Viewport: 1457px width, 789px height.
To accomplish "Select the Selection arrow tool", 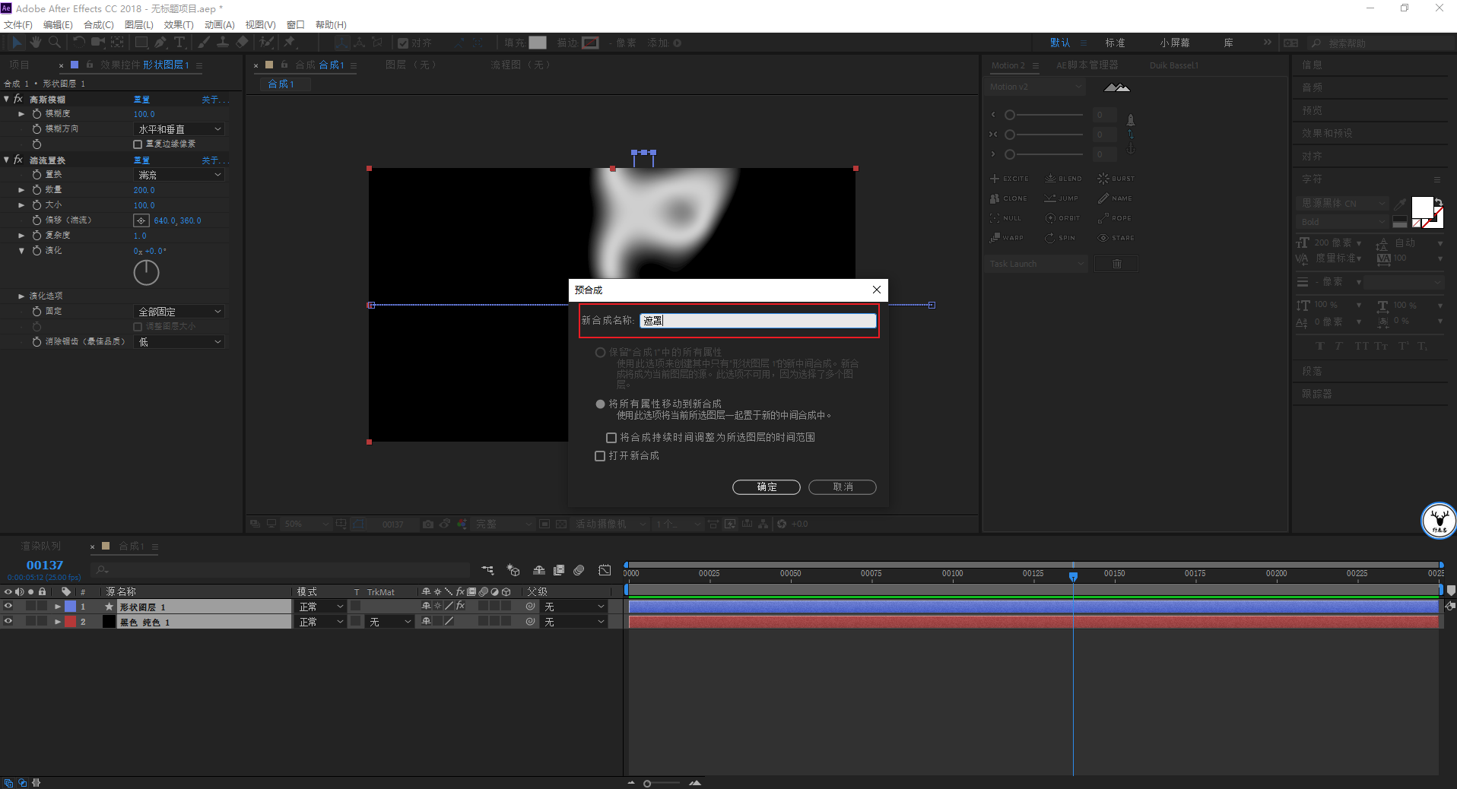I will click(17, 43).
